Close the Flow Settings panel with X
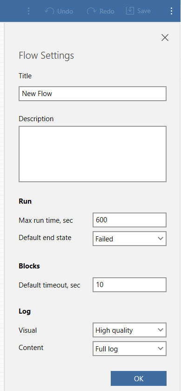Viewport: 181px width, 391px height. (165, 38)
